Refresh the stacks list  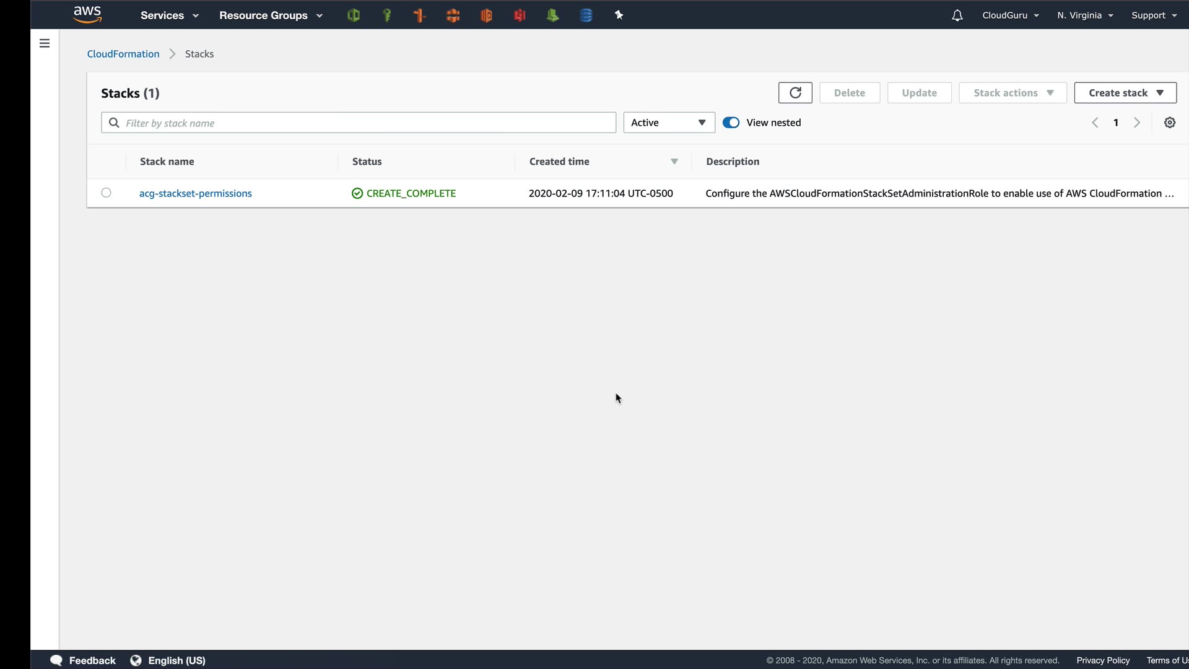click(x=795, y=93)
